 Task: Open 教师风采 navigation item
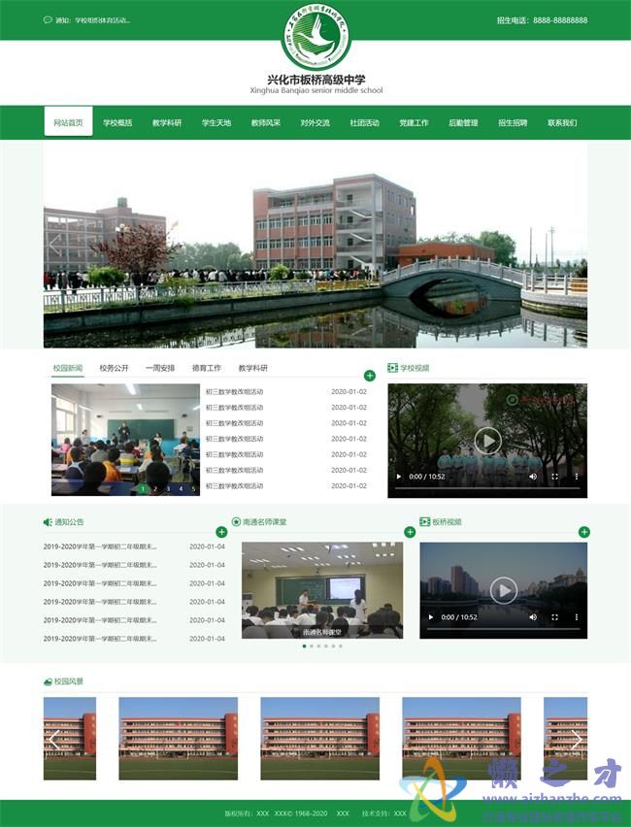pyautogui.click(x=266, y=122)
